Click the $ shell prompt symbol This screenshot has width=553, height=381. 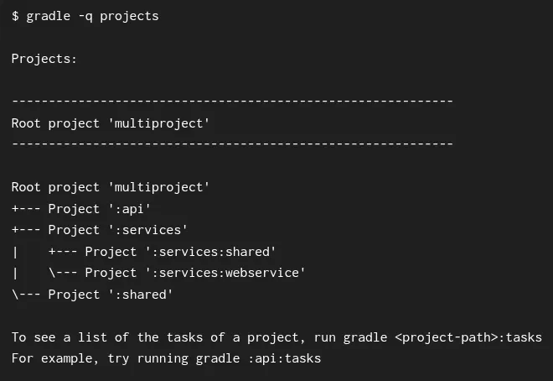pos(15,16)
